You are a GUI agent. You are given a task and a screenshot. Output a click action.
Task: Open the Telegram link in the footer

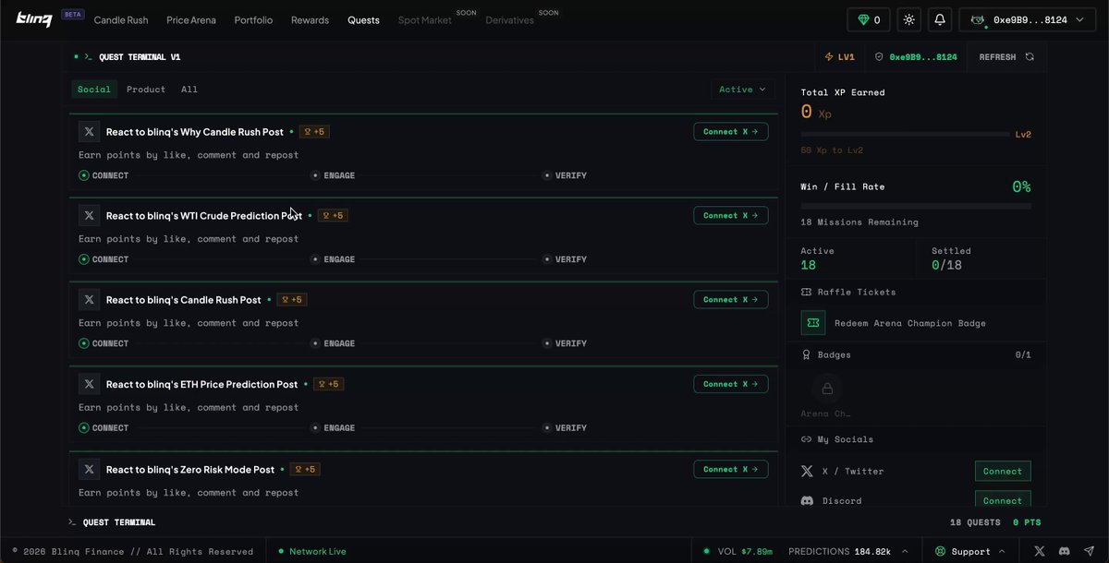[1088, 551]
